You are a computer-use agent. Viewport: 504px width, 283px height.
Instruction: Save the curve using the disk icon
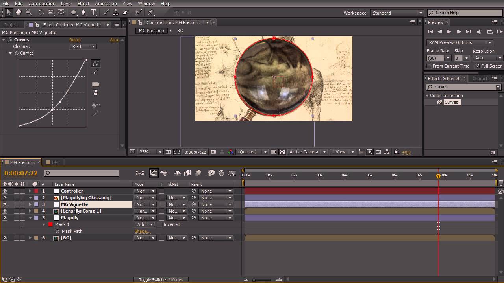pos(95,92)
